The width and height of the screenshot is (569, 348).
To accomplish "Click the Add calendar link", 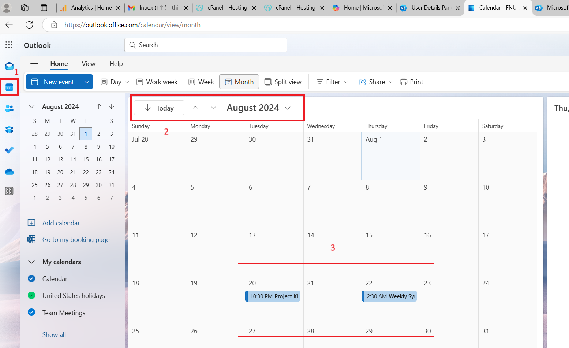I will (61, 223).
